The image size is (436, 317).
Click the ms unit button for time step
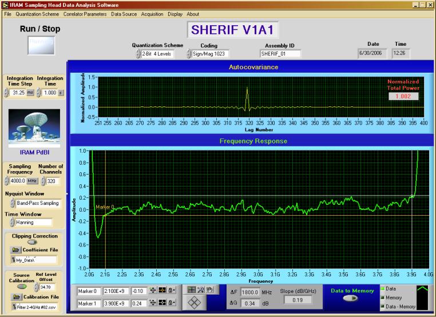30,93
